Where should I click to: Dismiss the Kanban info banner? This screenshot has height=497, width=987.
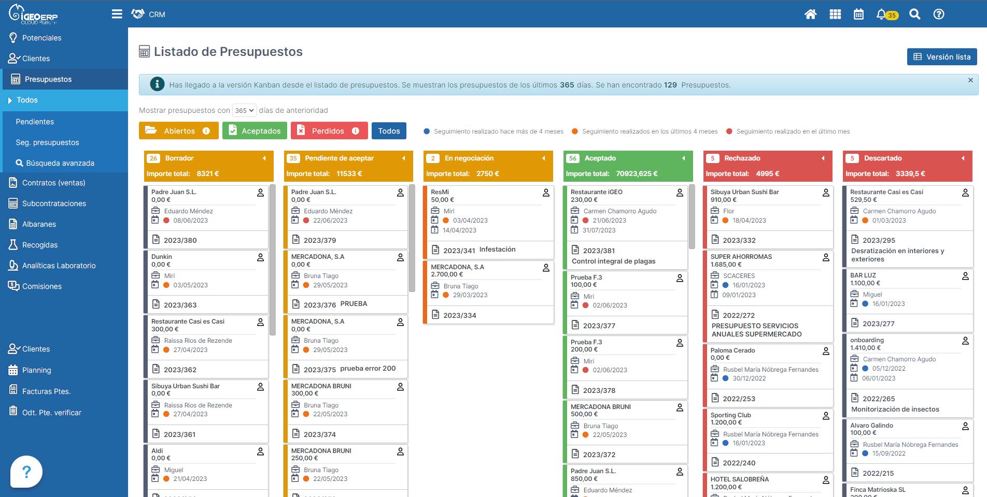970,80
